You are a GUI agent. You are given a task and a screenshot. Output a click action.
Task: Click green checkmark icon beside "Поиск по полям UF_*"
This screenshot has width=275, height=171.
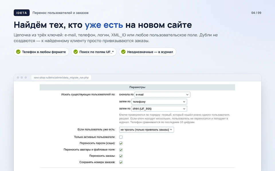76,52
